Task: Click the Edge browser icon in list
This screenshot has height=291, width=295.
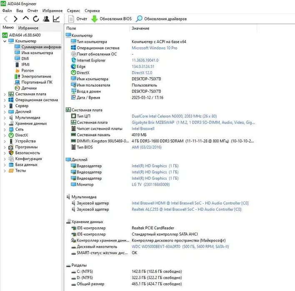Action: (73, 66)
